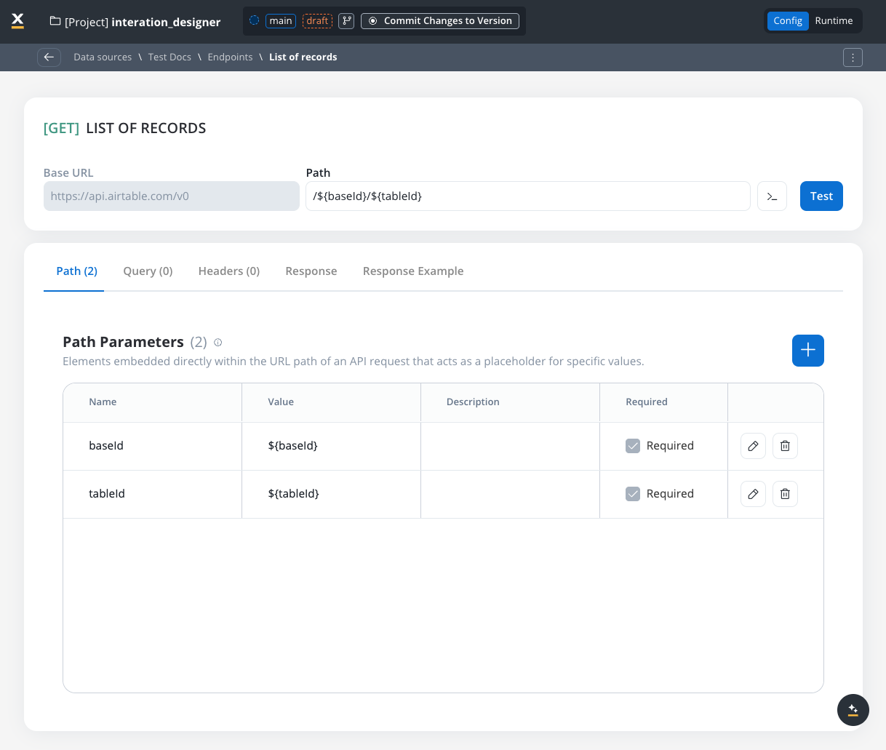Toggle the Required checkbox for tableId

633,494
